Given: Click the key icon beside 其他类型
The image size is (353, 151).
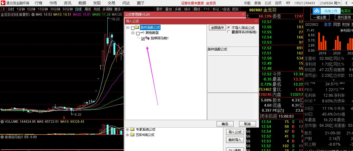Looking at the screenshot, I should tap(142, 33).
